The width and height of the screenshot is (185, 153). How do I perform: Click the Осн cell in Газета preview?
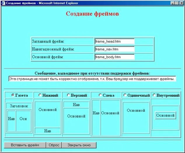(x=23, y=121)
